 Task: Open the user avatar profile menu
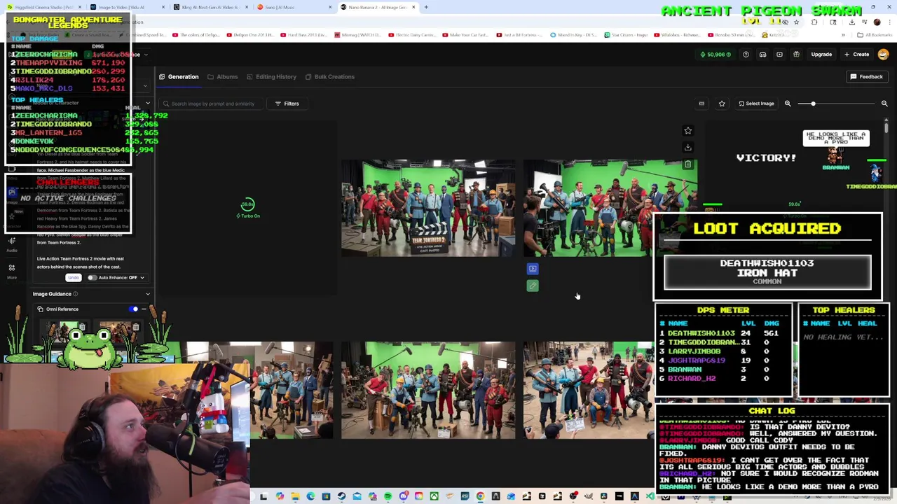coord(883,55)
